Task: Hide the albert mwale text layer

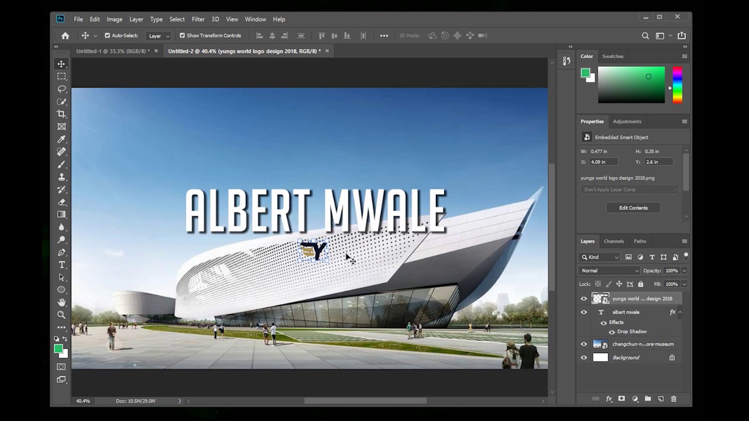Action: pyautogui.click(x=583, y=312)
